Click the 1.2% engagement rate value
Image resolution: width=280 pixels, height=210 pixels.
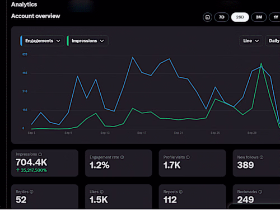(x=100, y=165)
